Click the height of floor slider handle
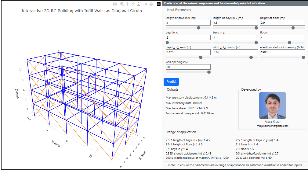 coord(293,28)
